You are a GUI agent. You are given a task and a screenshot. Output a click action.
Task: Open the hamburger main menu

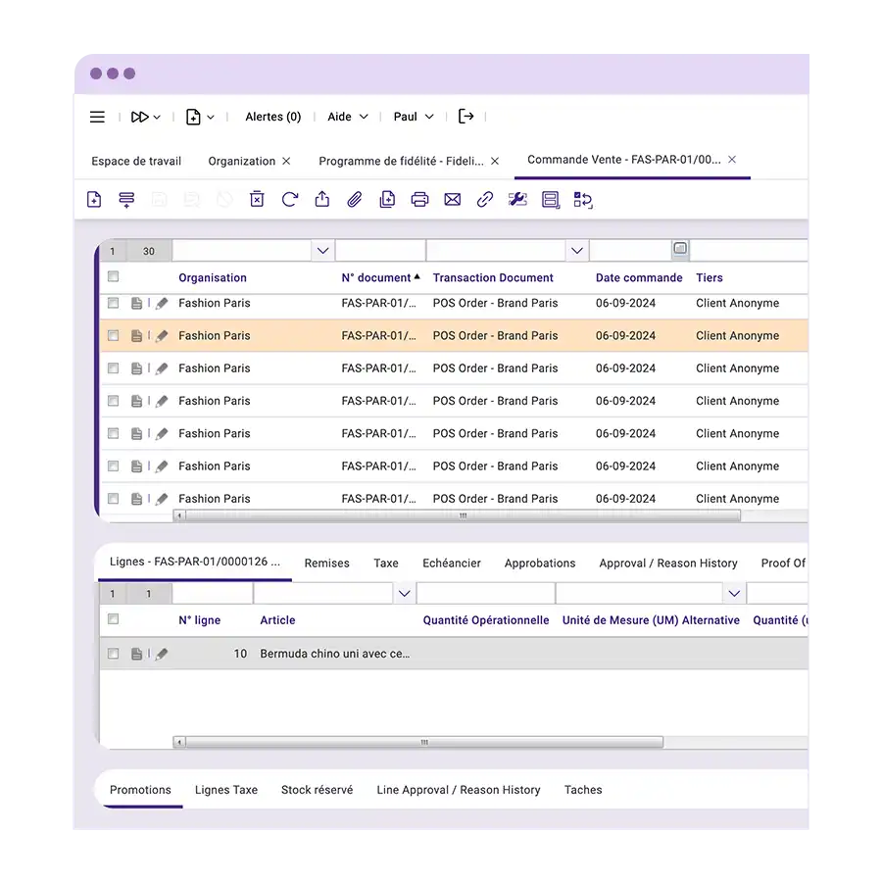[97, 117]
